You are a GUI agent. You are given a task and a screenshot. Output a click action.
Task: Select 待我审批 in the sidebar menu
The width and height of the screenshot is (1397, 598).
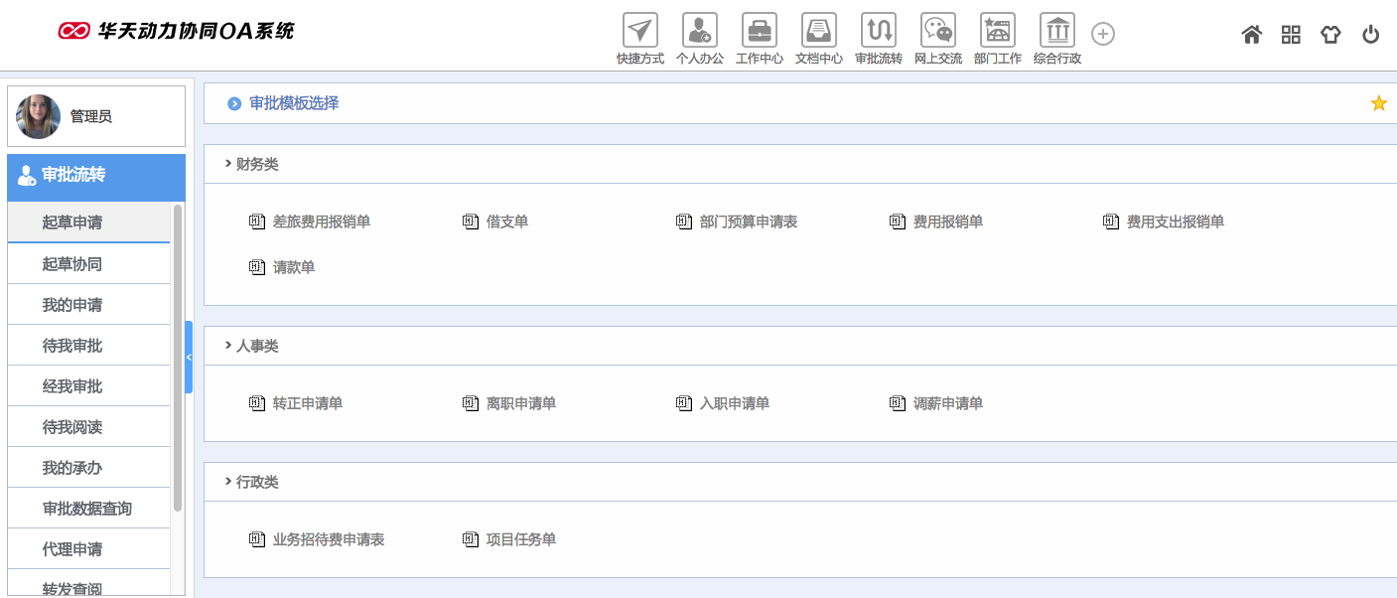pos(71,346)
